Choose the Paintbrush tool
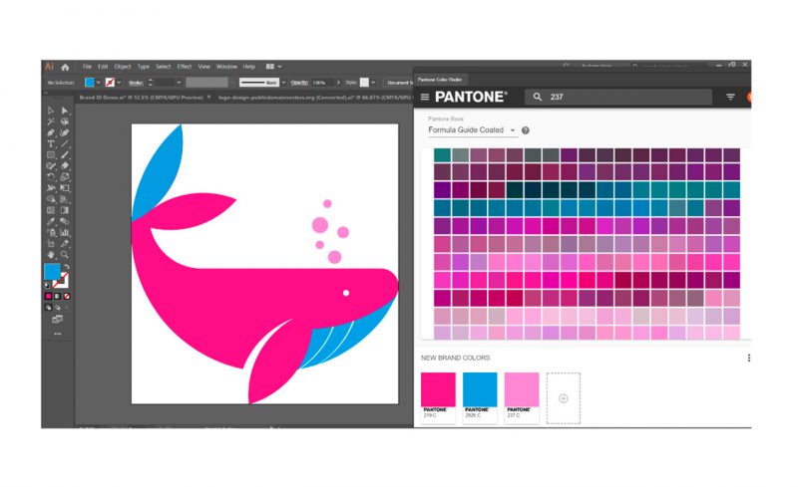Image resolution: width=798 pixels, height=487 pixels. [x=65, y=155]
